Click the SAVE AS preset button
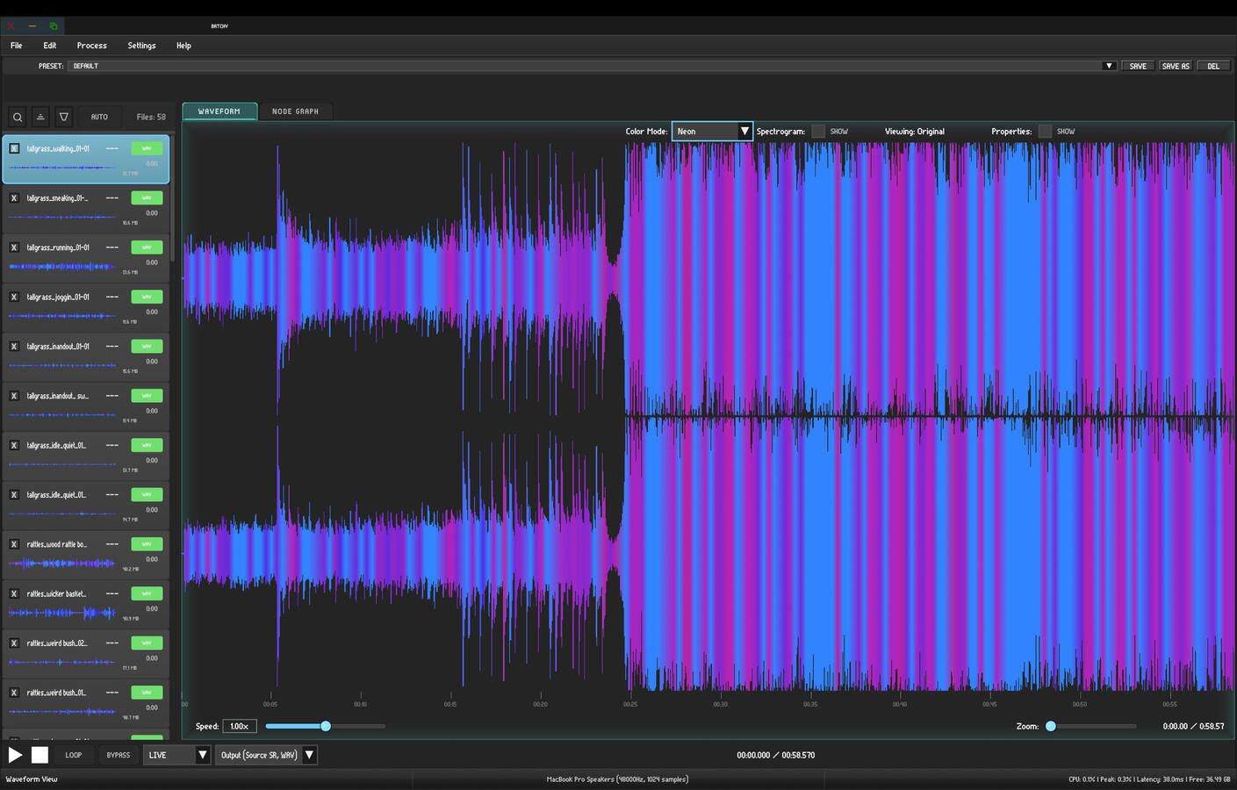 click(x=1176, y=66)
